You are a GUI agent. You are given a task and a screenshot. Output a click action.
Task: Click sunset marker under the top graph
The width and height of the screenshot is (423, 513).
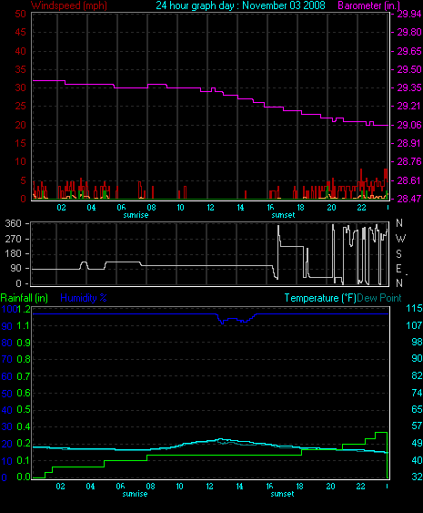pos(283,215)
